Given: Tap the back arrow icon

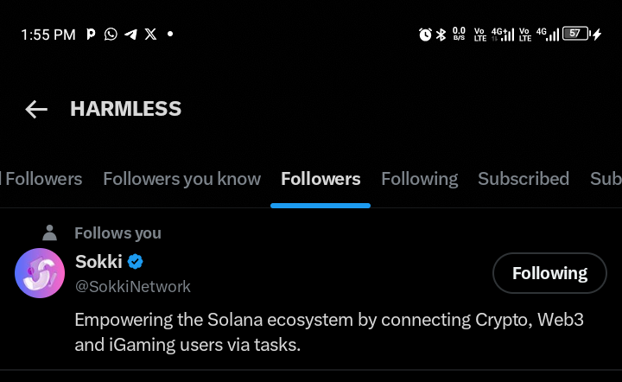Looking at the screenshot, I should pyautogui.click(x=36, y=109).
